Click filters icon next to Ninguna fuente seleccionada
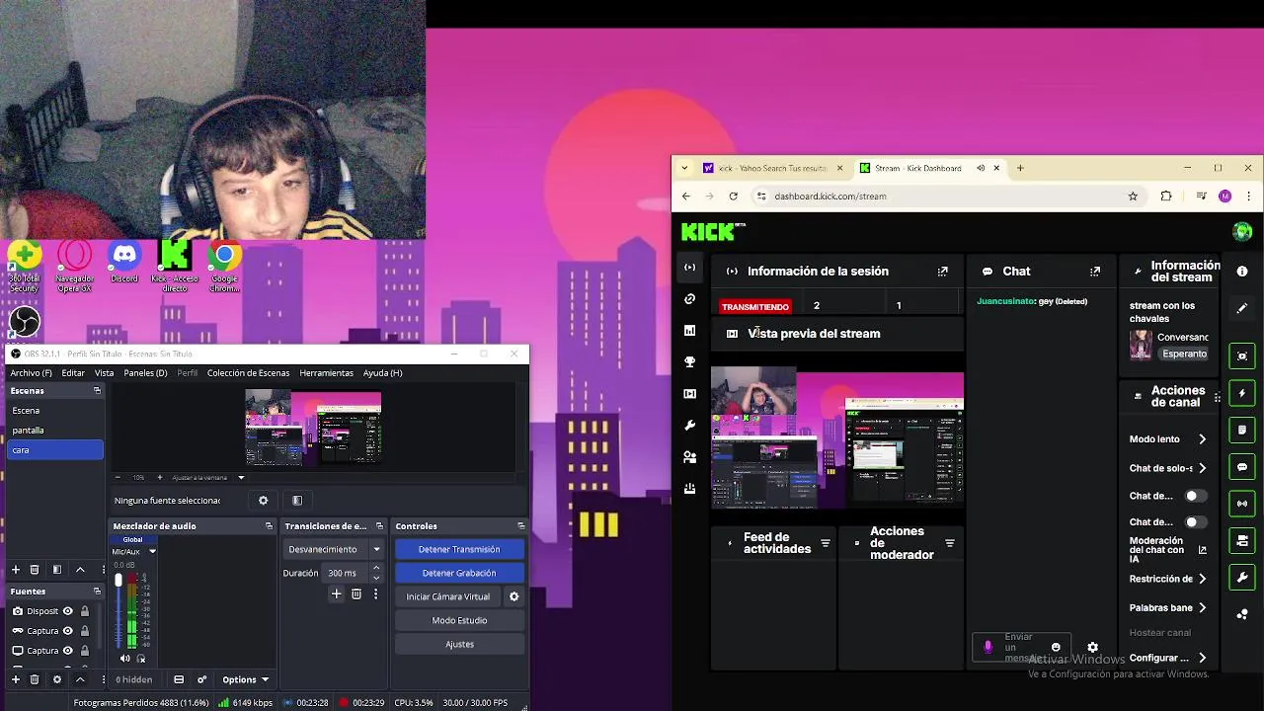 [297, 501]
